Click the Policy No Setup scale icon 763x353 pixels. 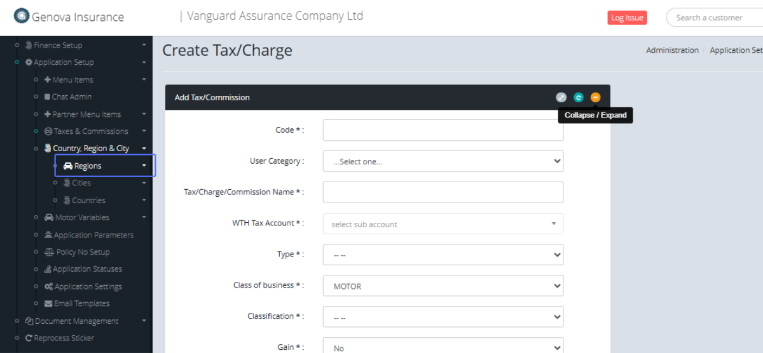click(49, 252)
